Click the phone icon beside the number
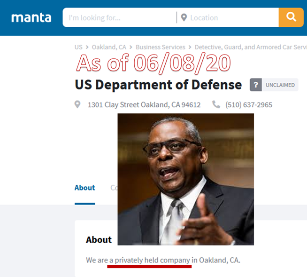 [216, 104]
